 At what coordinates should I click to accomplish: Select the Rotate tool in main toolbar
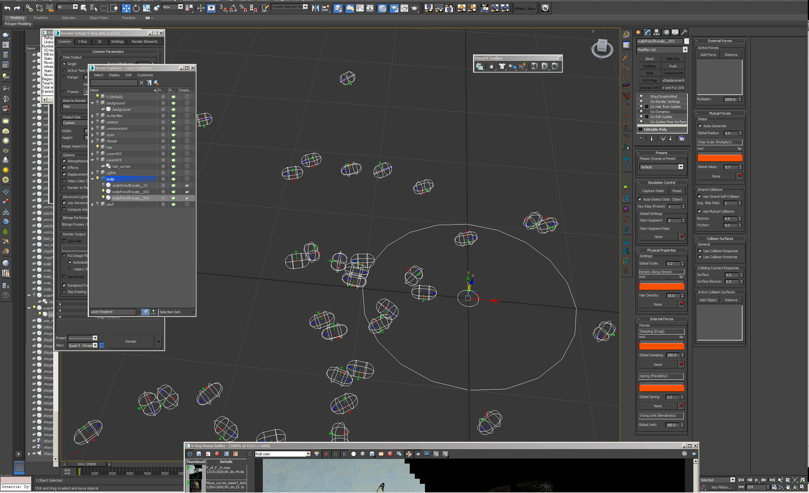click(136, 8)
